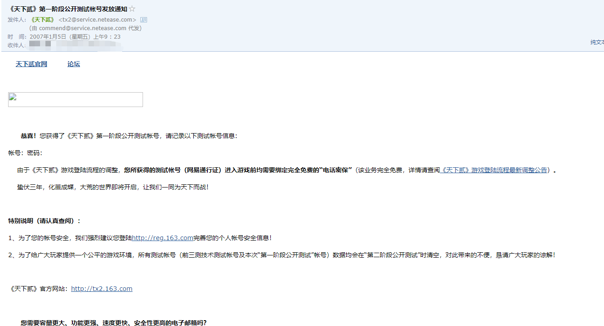This screenshot has height=326, width=604.
Task: Visit http://tx2.163.com official site link
Action: (102, 289)
